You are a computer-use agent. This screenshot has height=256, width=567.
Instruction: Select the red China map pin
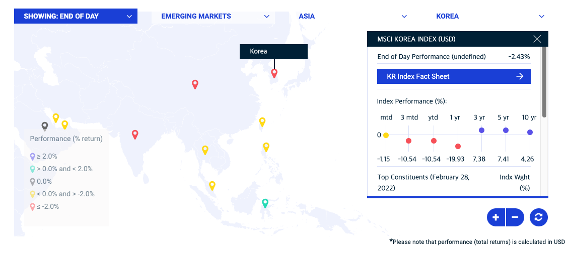tap(195, 84)
